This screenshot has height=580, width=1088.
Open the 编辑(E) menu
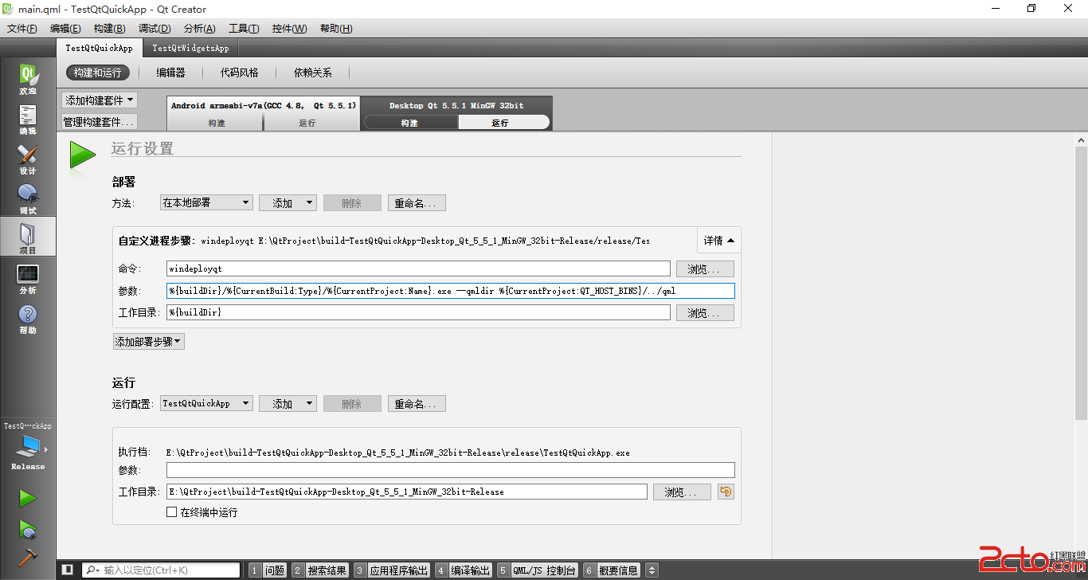coord(65,28)
